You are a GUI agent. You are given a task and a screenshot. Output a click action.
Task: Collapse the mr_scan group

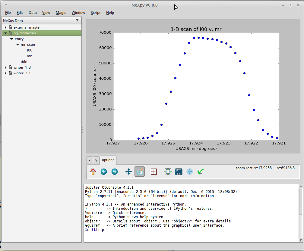pos(17,44)
